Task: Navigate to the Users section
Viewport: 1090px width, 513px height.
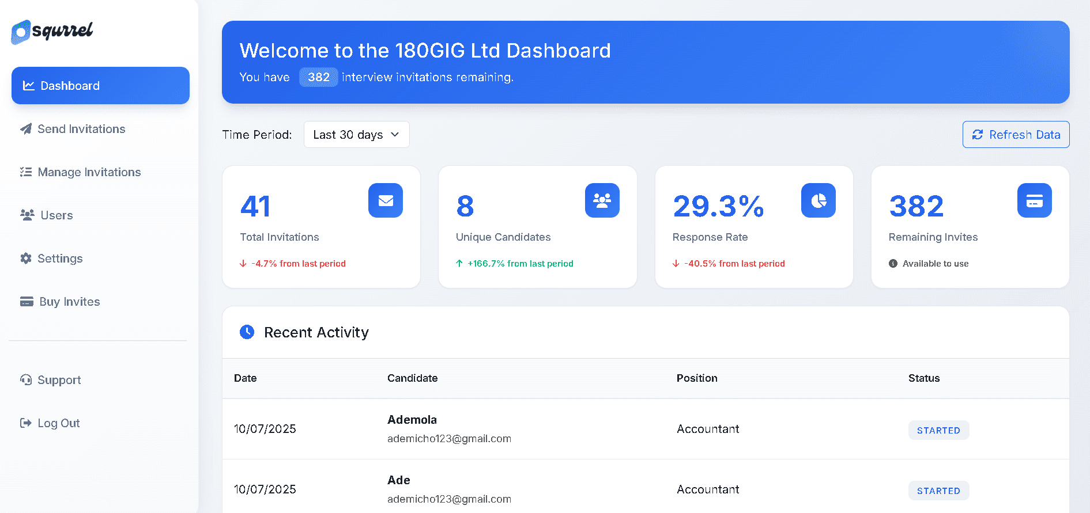Action: (56, 215)
